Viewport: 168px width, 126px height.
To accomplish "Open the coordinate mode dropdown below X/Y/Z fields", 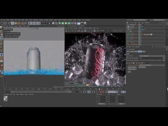I will click(x=102, y=104).
